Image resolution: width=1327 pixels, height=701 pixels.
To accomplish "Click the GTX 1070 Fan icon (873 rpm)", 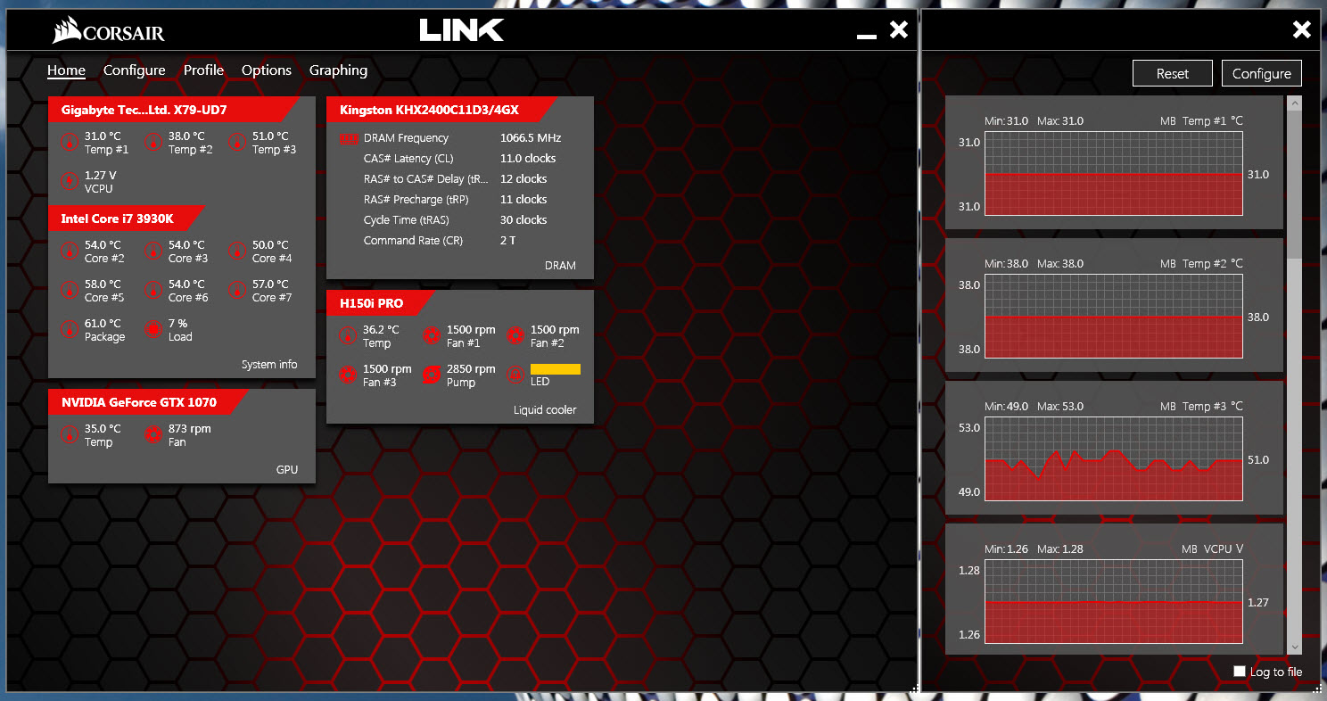I will pyautogui.click(x=153, y=434).
